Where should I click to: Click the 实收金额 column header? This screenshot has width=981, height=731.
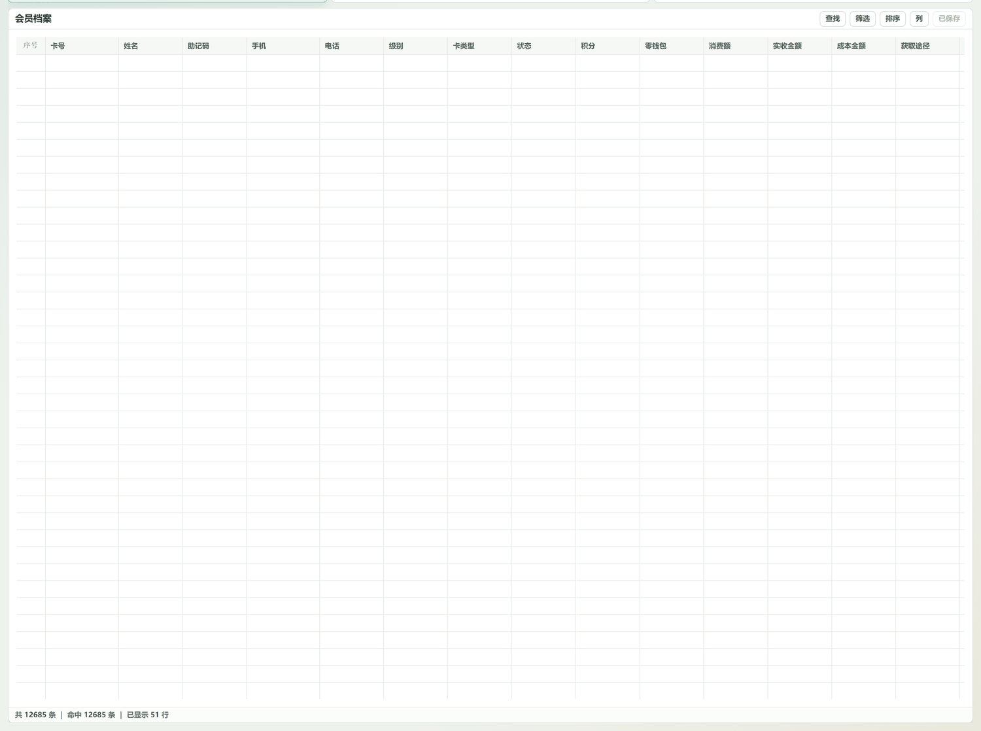[800, 46]
